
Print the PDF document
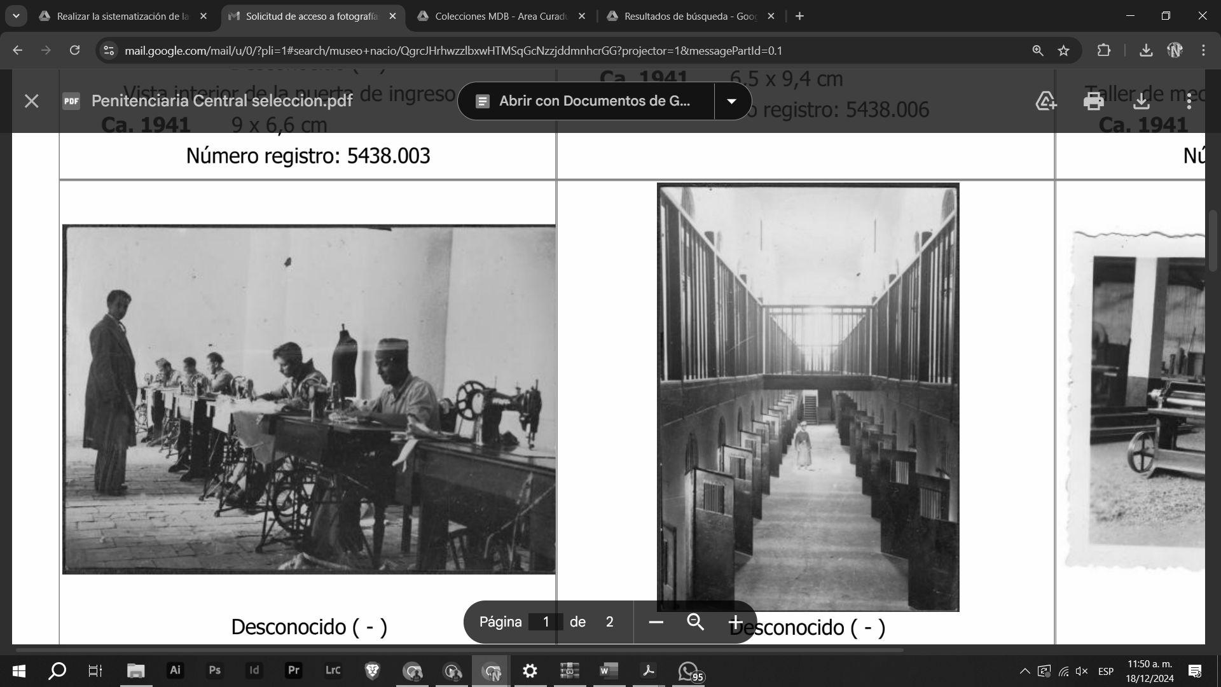click(x=1093, y=101)
